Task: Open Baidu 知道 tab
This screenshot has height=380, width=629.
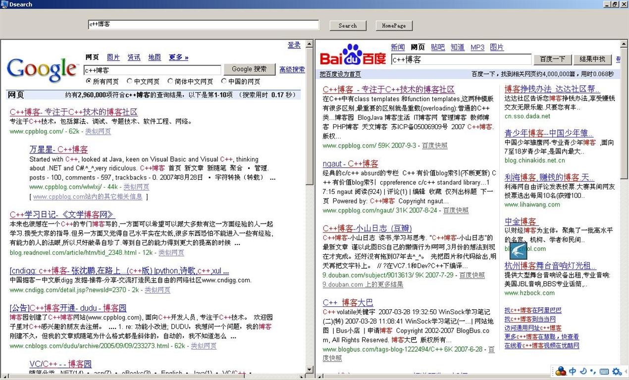Action: tap(458, 47)
